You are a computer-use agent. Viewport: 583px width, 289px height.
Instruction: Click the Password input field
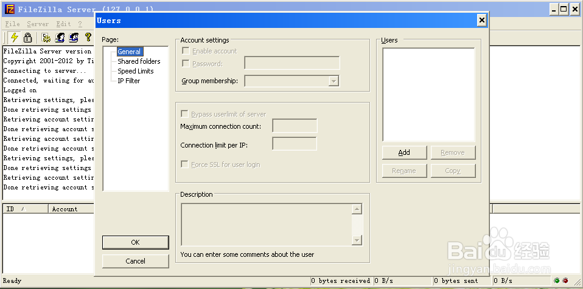292,63
